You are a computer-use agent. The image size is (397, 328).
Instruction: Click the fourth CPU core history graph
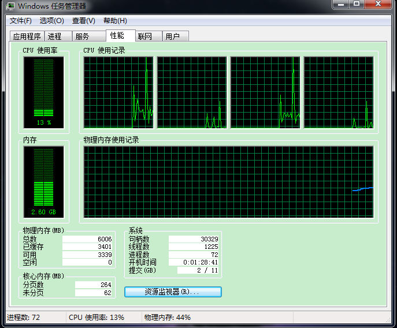[x=339, y=92]
